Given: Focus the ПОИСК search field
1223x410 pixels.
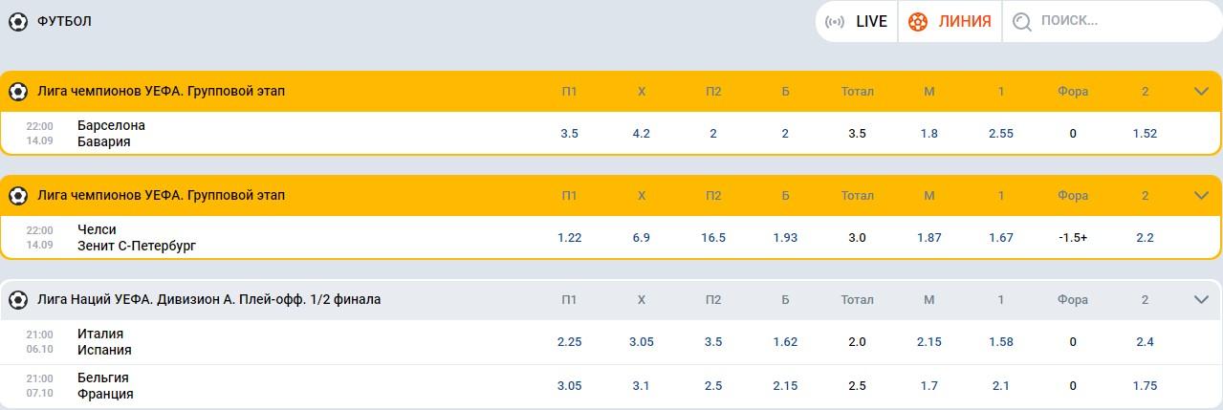Looking at the screenshot, I should pos(1109,21).
